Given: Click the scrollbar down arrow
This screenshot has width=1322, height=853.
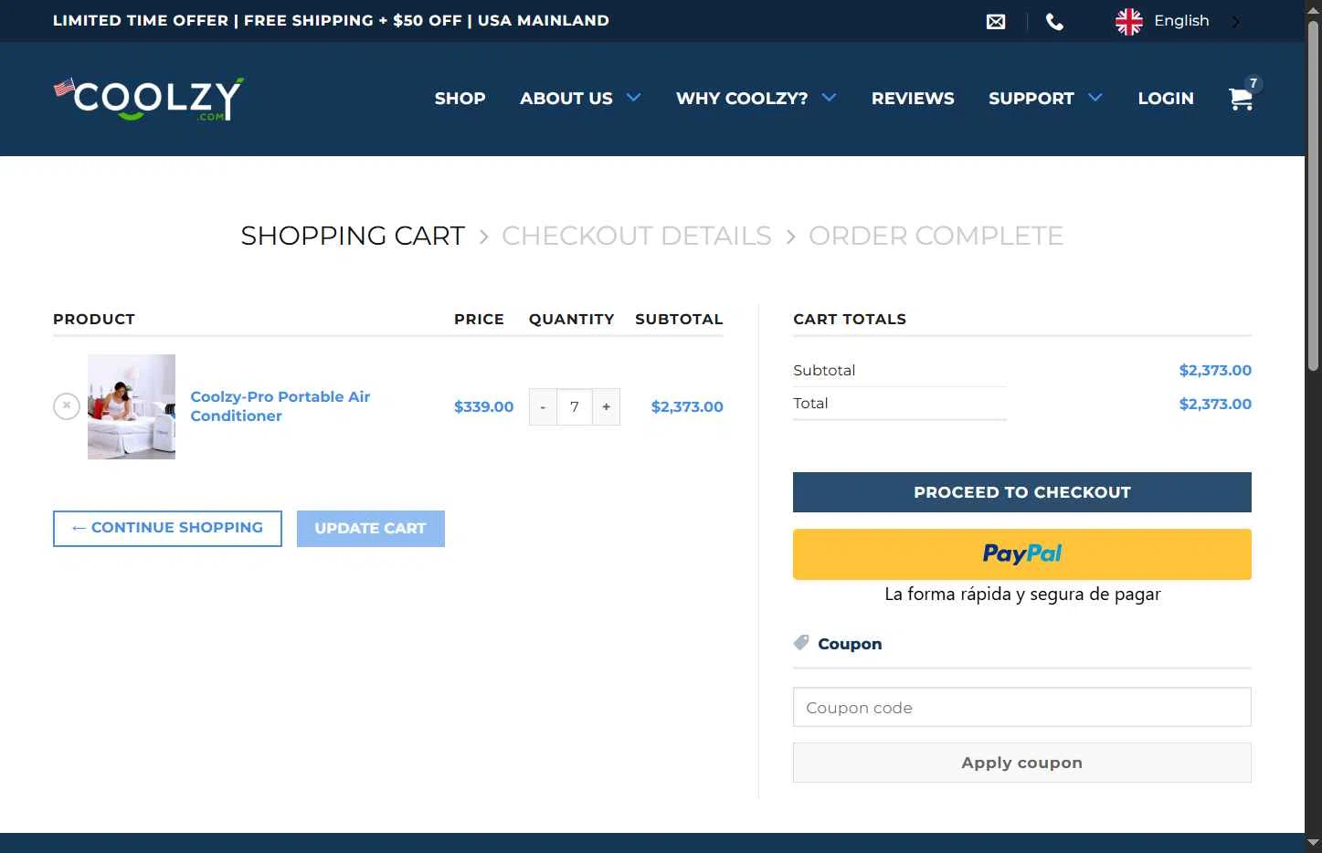Looking at the screenshot, I should point(1314,842).
